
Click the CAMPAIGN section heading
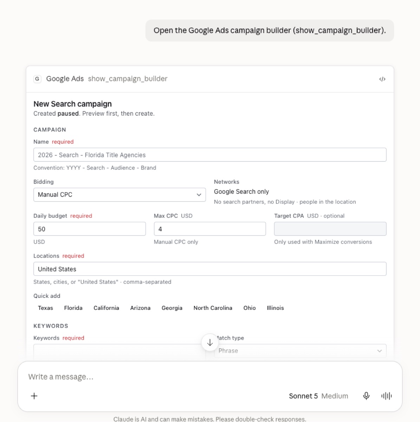coord(50,130)
